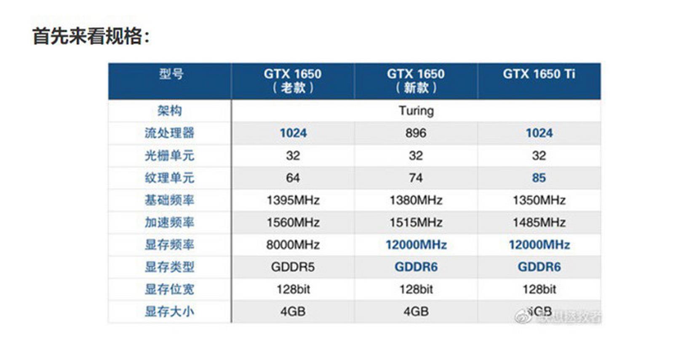The image size is (689, 337).
Task: Select the texture unit value 74
Action: coord(416,178)
